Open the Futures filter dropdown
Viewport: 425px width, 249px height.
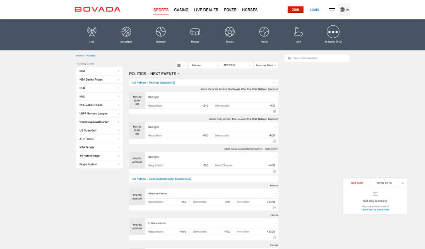pyautogui.click(x=204, y=65)
